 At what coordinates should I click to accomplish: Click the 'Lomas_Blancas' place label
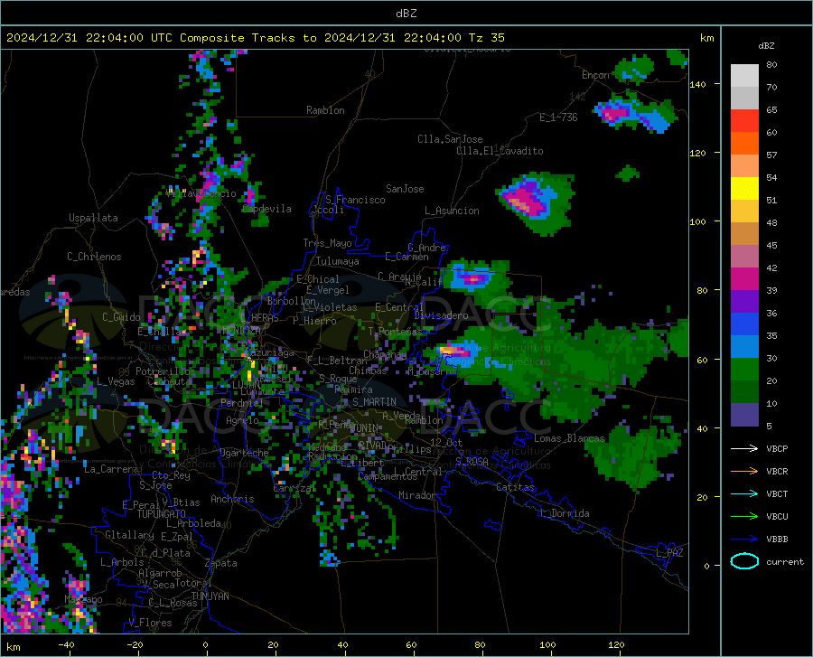point(569,438)
